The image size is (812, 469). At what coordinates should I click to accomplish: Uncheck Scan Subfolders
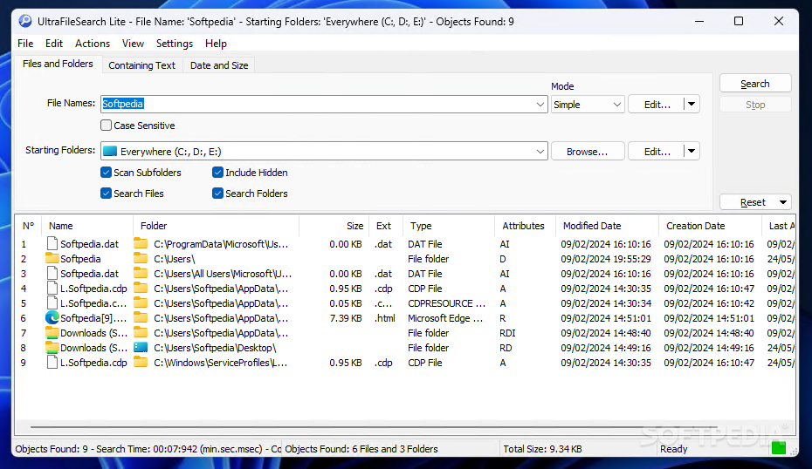107,173
